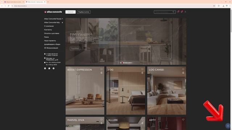Click the magnifier search icon

(x=173, y=12)
